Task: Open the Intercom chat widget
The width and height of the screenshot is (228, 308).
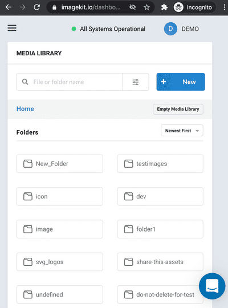Action: click(212, 286)
